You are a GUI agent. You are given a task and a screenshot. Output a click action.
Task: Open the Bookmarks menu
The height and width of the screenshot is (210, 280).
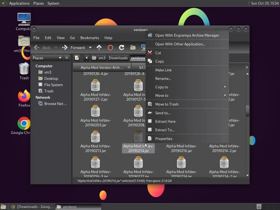tap(90, 38)
